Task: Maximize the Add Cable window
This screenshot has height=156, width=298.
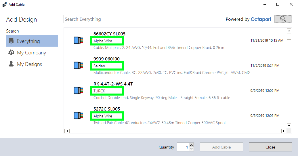Action: (278, 4)
